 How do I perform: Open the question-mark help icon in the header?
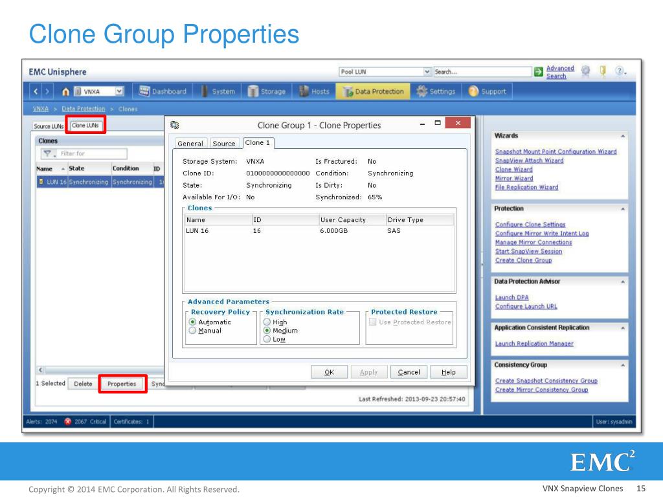point(620,71)
